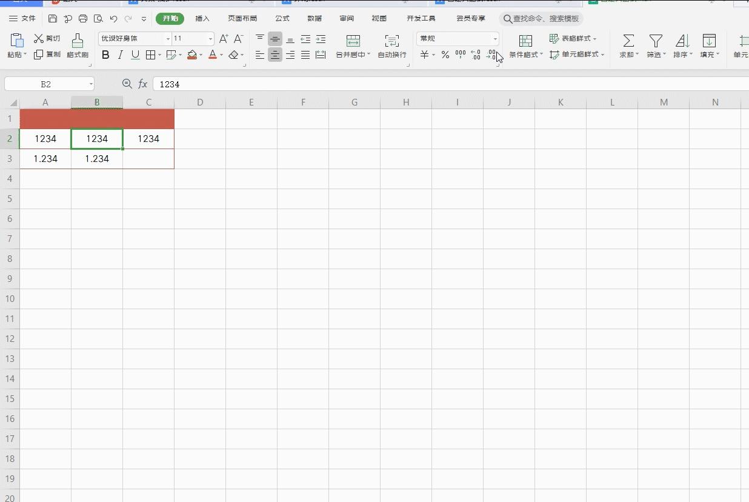Increase font size with A+ icon
749x502 pixels.
224,39
